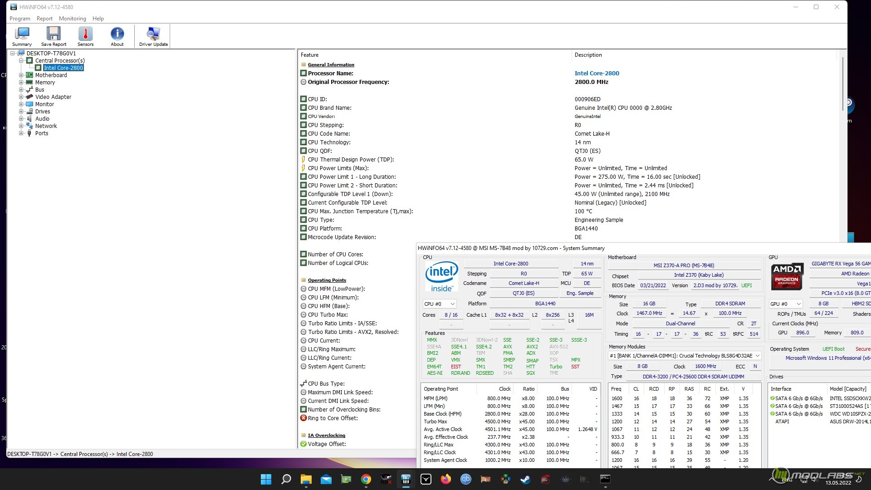Click the Memory module icon in tree
This screenshot has width=871, height=490.
29,82
